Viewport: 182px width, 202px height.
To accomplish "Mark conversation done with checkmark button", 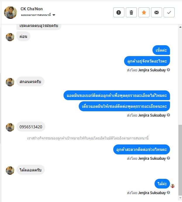I will point(169,12).
